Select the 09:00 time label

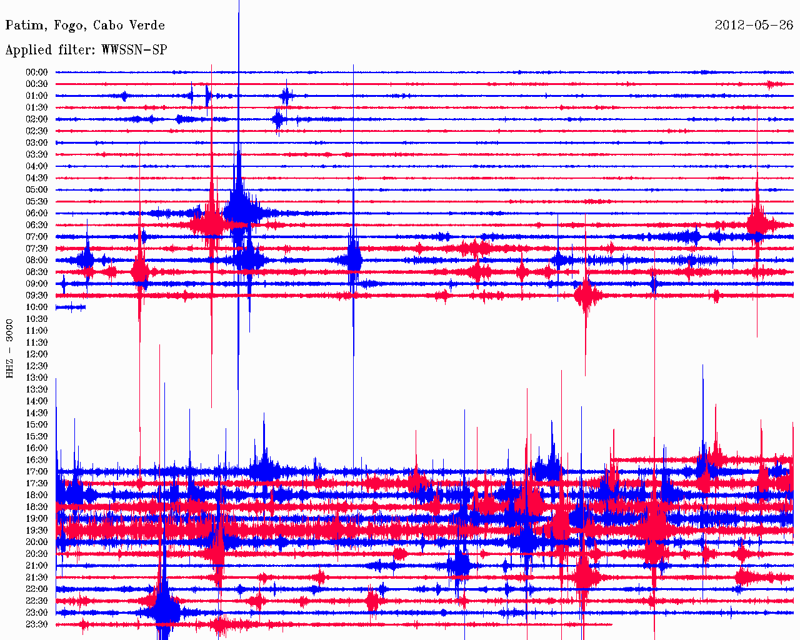37,284
